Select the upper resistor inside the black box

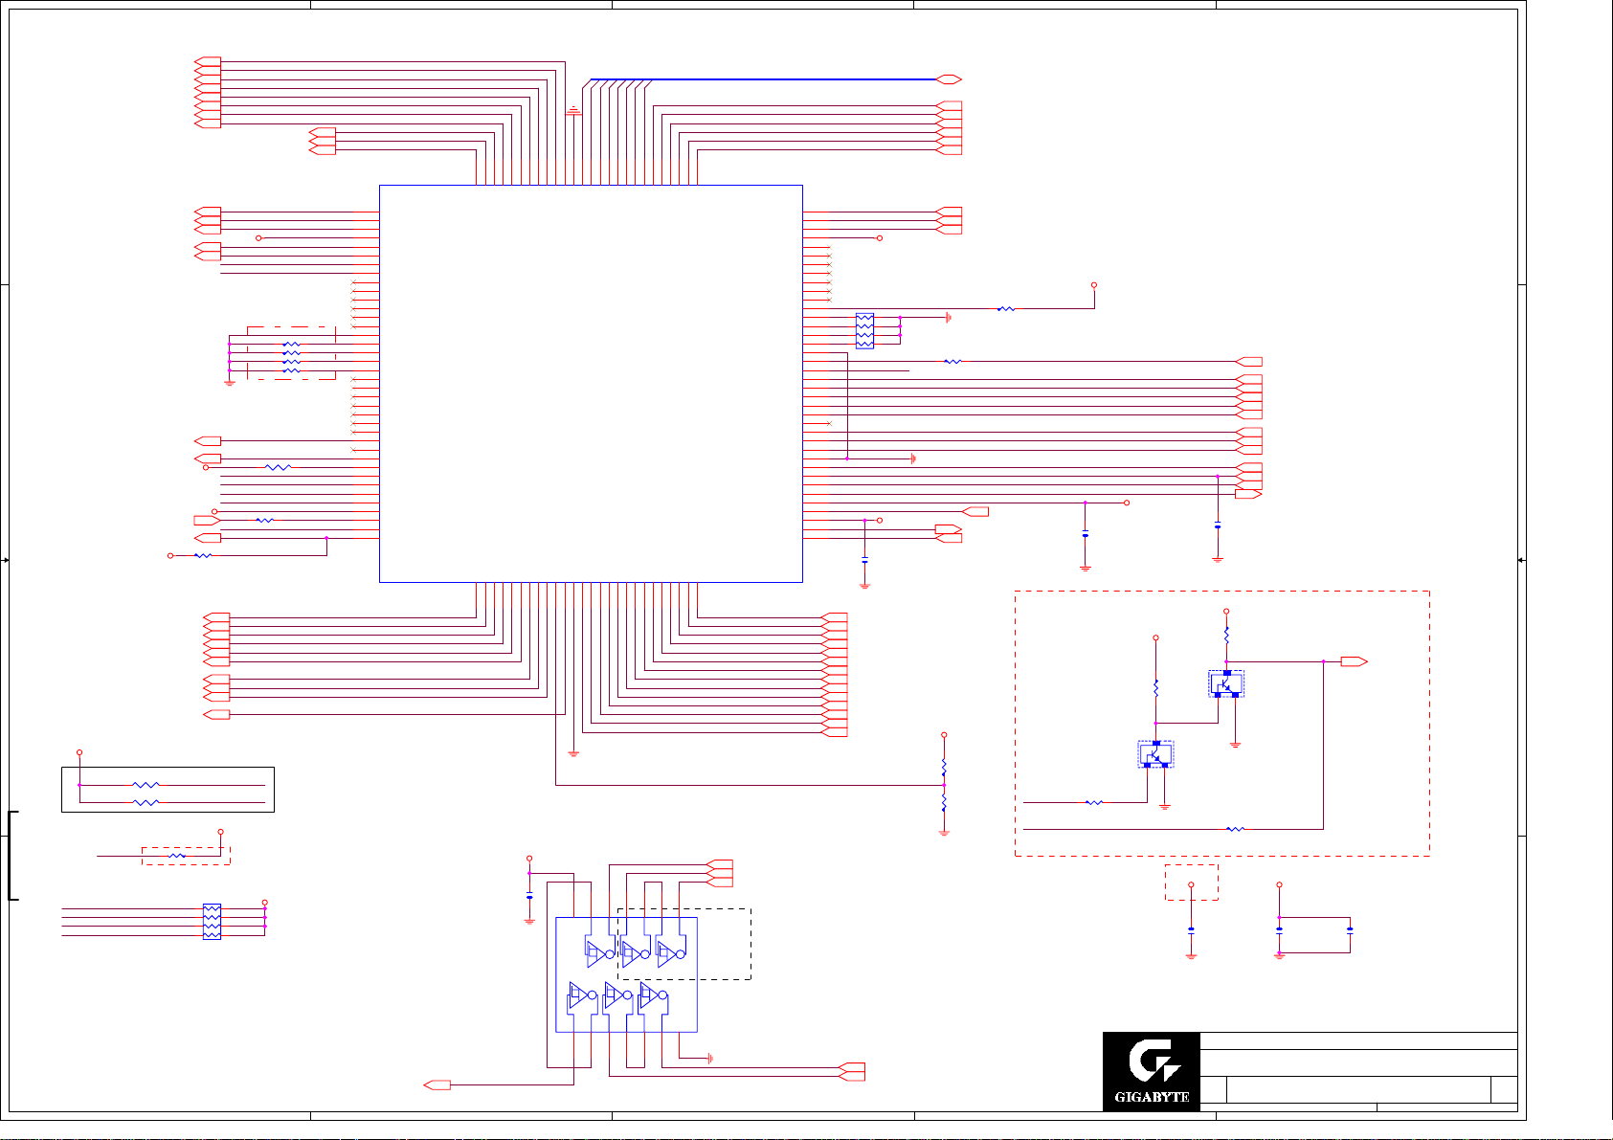click(146, 785)
